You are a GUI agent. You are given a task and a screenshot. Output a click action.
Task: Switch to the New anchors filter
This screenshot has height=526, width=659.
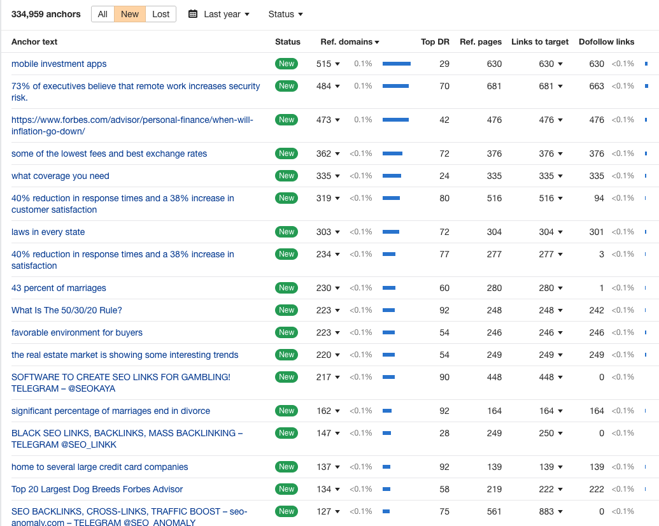(x=130, y=14)
